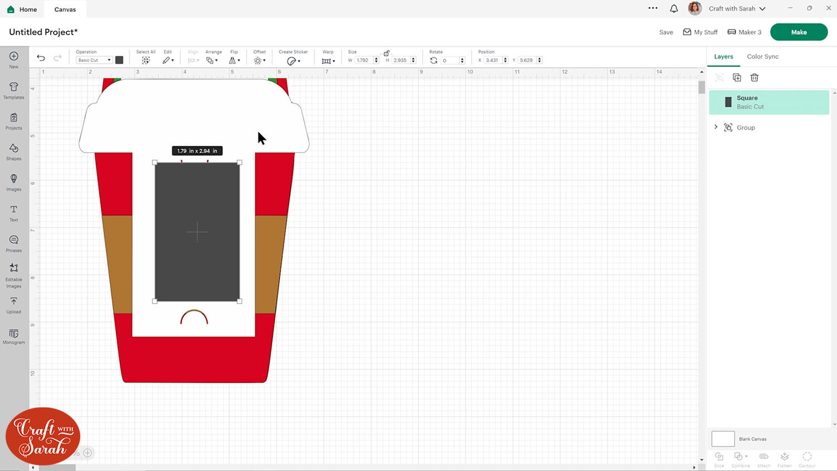Click the Upload icon
The height and width of the screenshot is (471, 837).
pyautogui.click(x=14, y=305)
